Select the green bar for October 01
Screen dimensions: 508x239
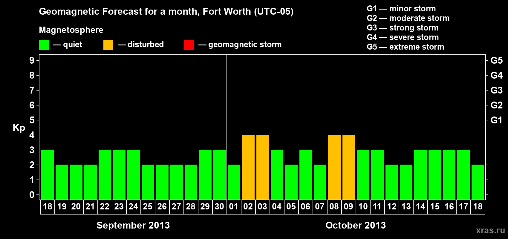click(234, 182)
